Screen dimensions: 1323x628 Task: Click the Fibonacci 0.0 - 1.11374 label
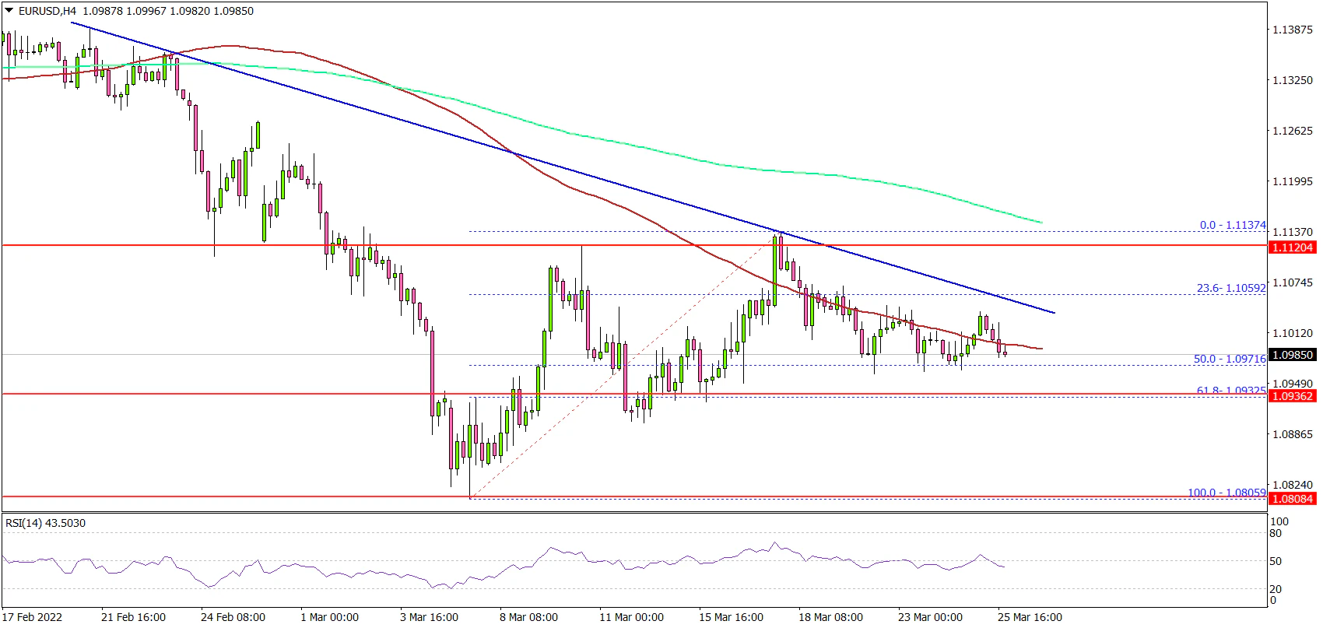coord(1233,225)
